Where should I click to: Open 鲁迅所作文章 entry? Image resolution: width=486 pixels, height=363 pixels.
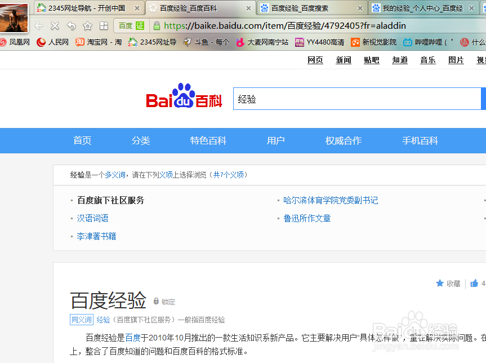307,219
